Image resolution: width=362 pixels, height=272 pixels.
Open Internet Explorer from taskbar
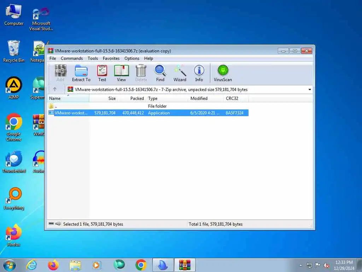coord(31,265)
